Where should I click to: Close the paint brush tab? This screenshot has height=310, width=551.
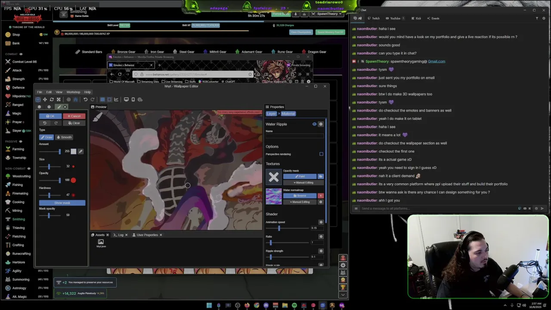pos(65,107)
